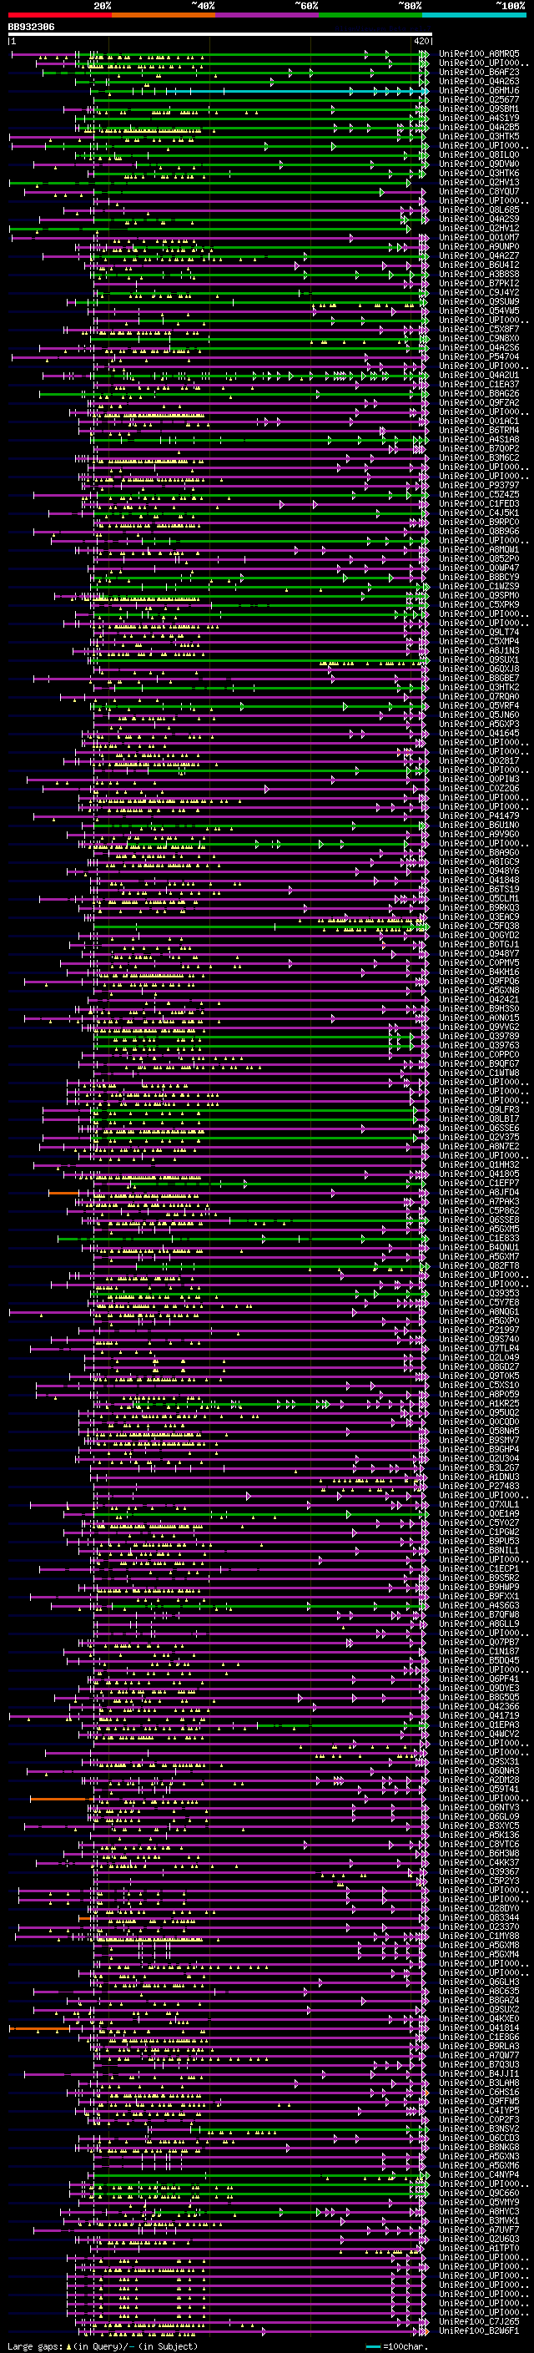Select the UniRef100_Q9LT74 label
The height and width of the screenshot is (2353, 534).
[x=479, y=632]
